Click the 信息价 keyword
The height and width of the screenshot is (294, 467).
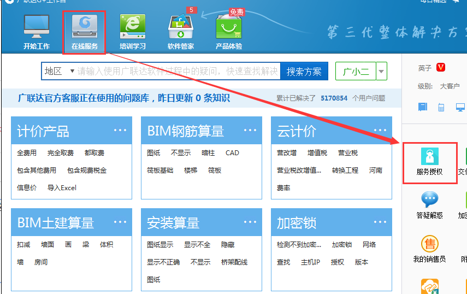click(27, 188)
